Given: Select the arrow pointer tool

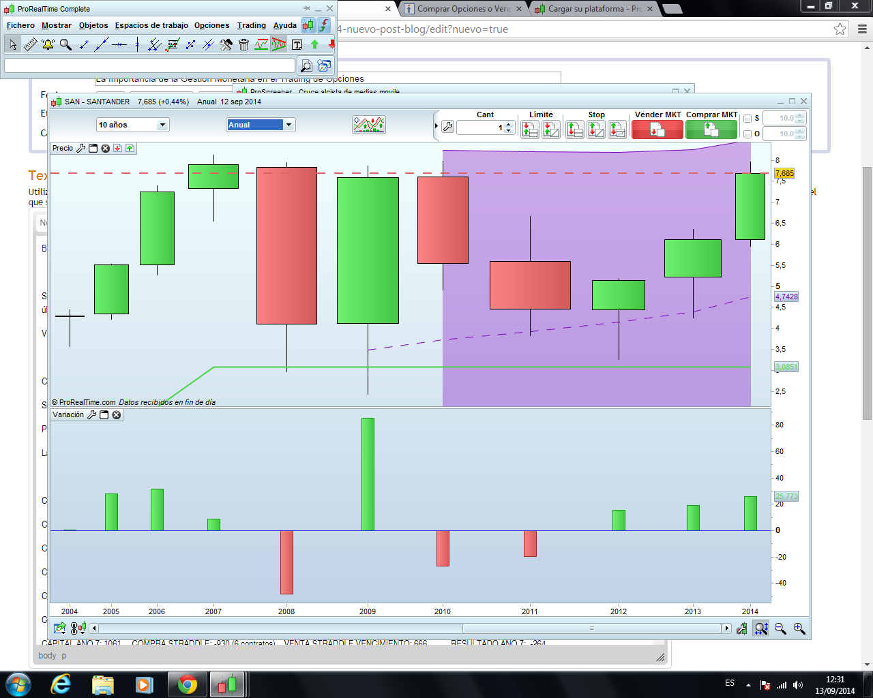Looking at the screenshot, I should coord(12,45).
